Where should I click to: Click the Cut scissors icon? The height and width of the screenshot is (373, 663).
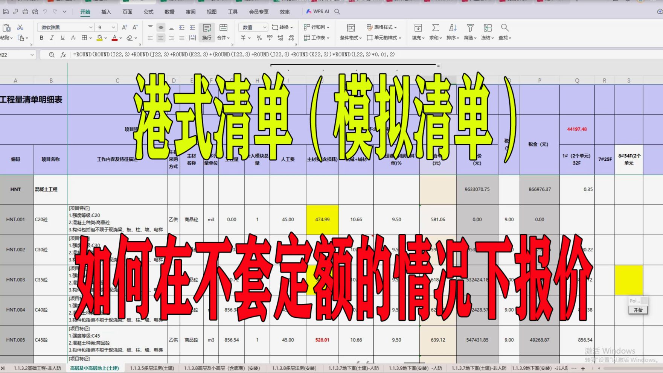20,27
